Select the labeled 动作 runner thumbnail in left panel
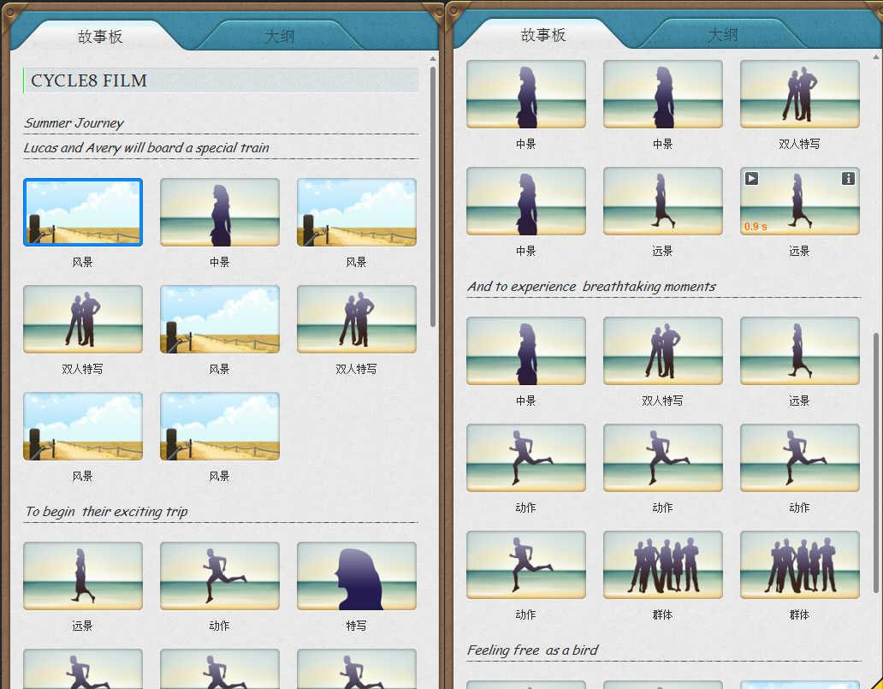 [220, 576]
